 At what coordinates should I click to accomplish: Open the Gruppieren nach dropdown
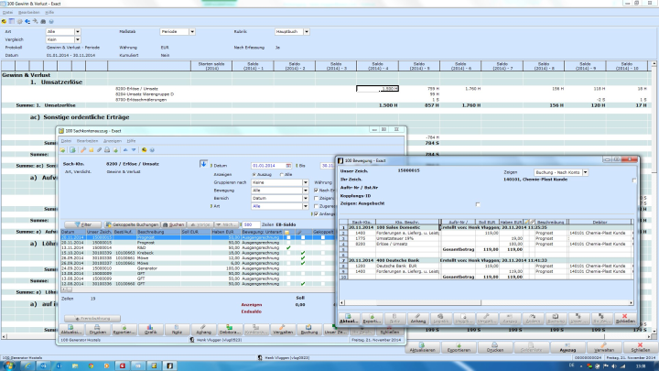coord(306,182)
